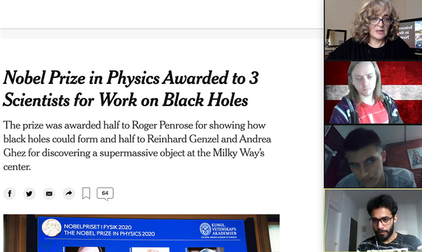Viewport: 422px width, 252px height.
Task: Share article via Twitter icon
Action: [x=29, y=194]
